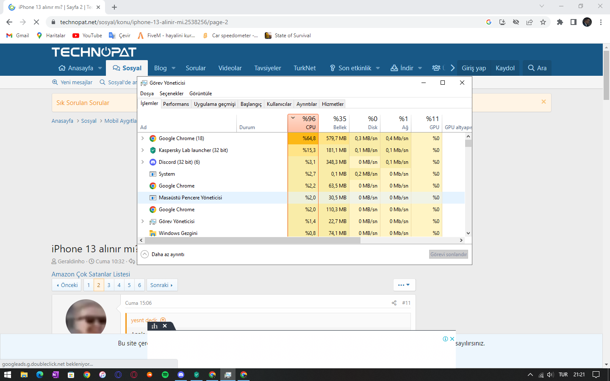This screenshot has width=610, height=381.
Task: Open File Explorer from the taskbar
Action: pyautogui.click(x=24, y=375)
